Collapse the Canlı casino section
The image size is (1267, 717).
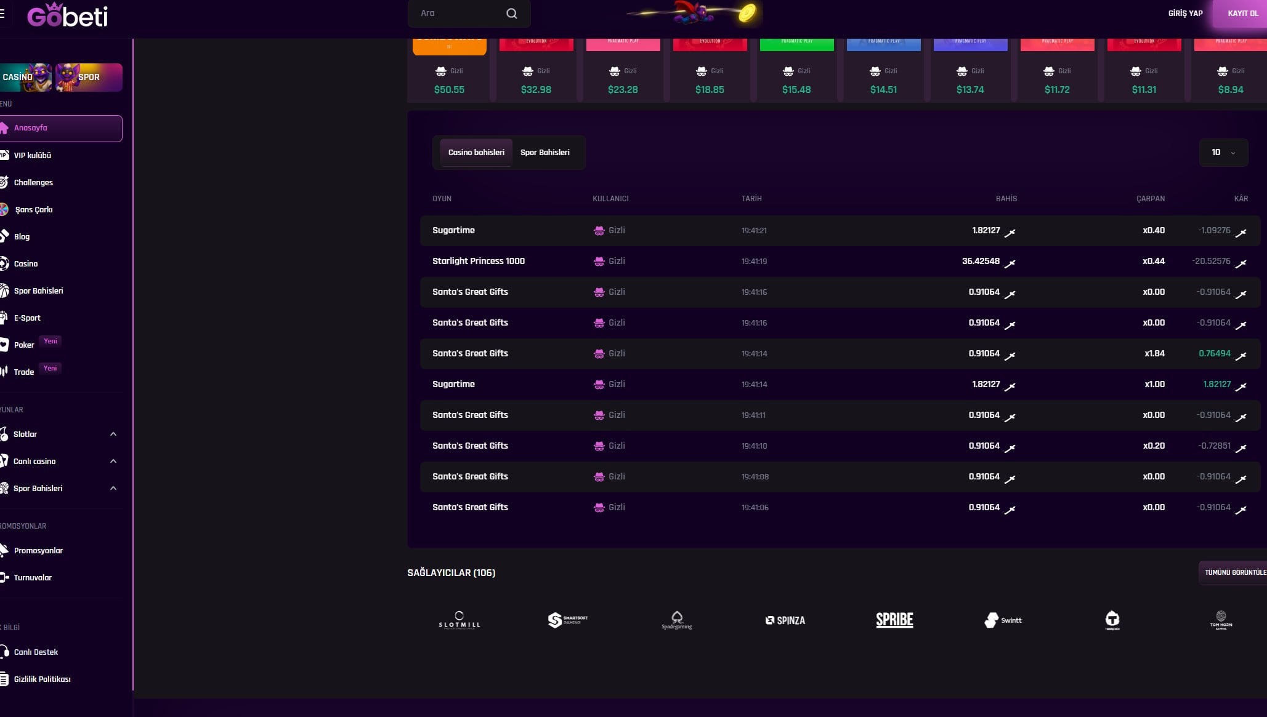[113, 461]
